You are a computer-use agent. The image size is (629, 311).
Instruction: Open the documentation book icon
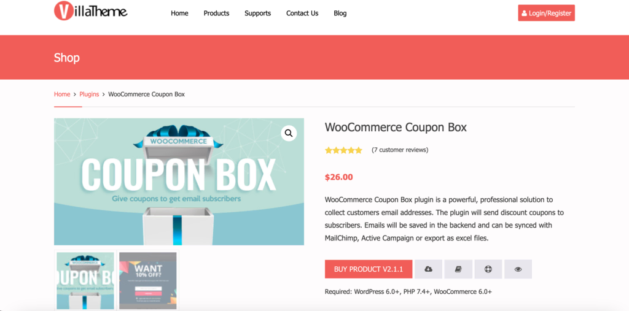458,269
